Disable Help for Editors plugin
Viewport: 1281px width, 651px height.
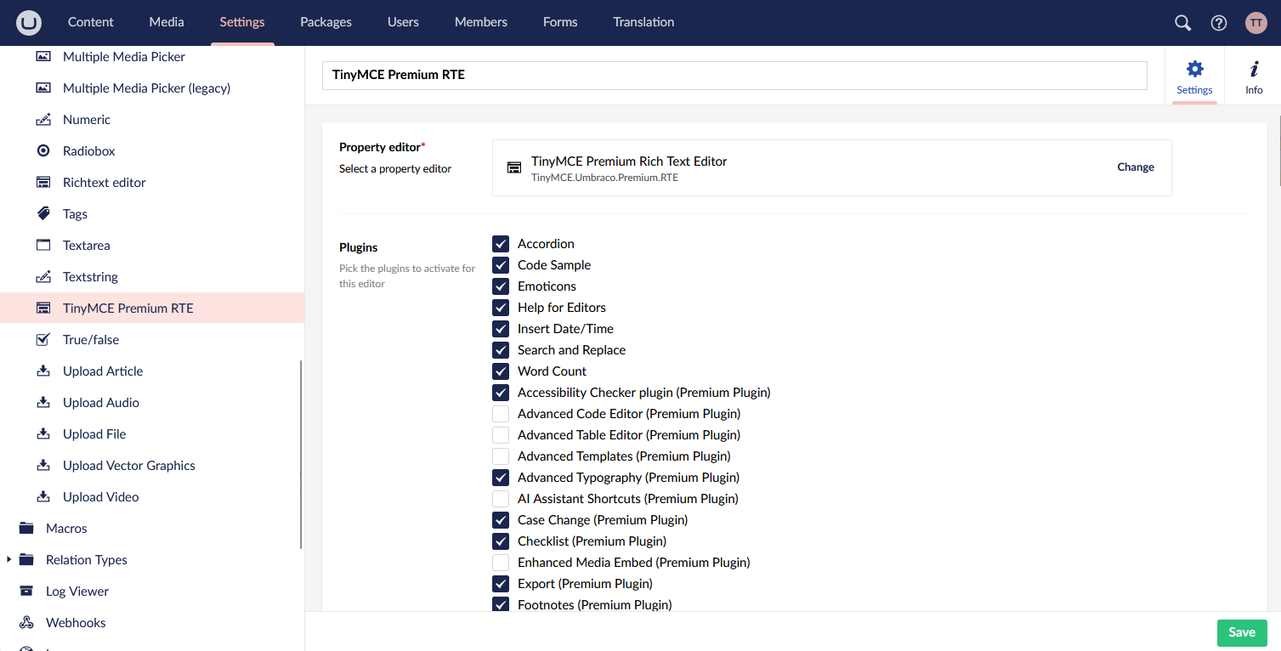click(501, 308)
